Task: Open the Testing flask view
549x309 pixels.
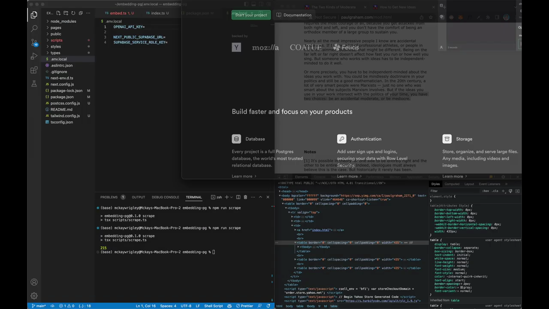Action: (34, 84)
